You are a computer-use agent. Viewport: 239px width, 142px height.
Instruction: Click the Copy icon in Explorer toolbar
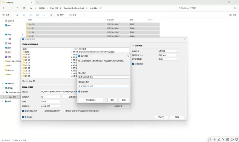(x=24, y=15)
